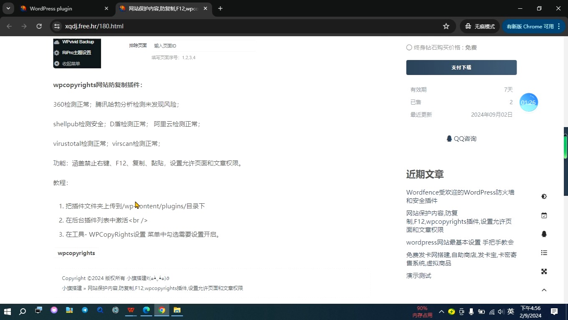Toggle dark mode via the moon icon
The height and width of the screenshot is (320, 568).
[544, 196]
